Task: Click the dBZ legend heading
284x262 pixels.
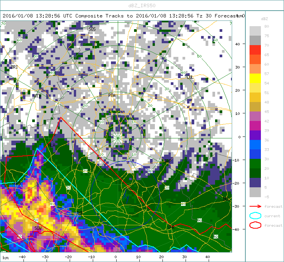Action: pos(264,19)
